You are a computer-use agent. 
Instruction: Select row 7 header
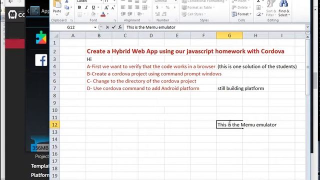(x=54, y=88)
